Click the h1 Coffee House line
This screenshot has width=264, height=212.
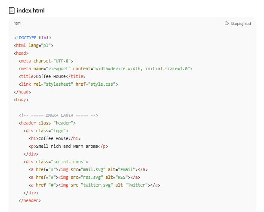55,138
